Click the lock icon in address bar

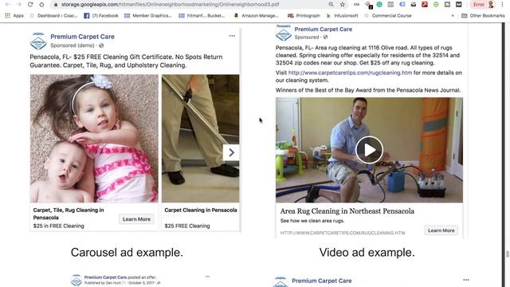pyautogui.click(x=56, y=5)
